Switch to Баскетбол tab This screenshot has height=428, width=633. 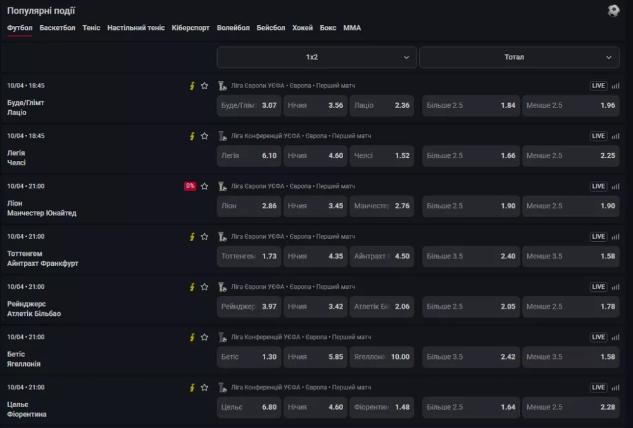coord(58,28)
